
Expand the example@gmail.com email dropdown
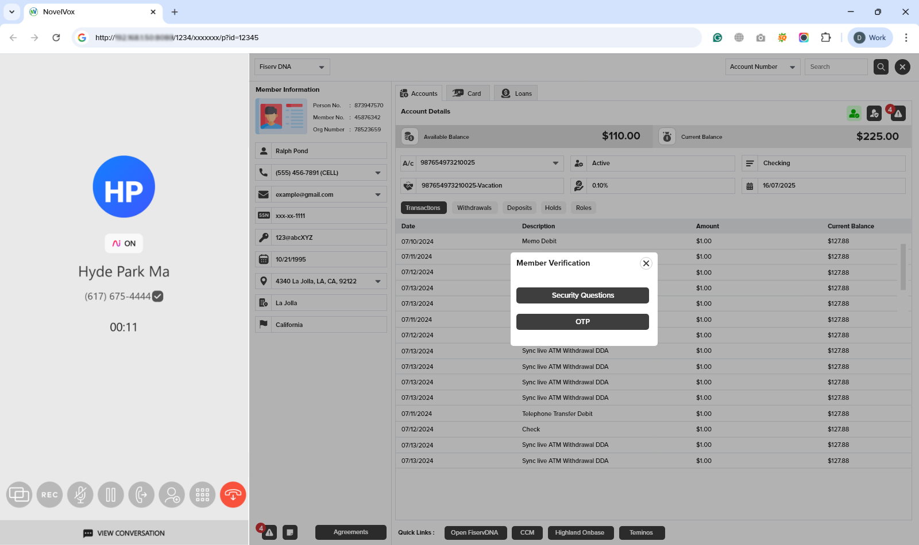378,194
